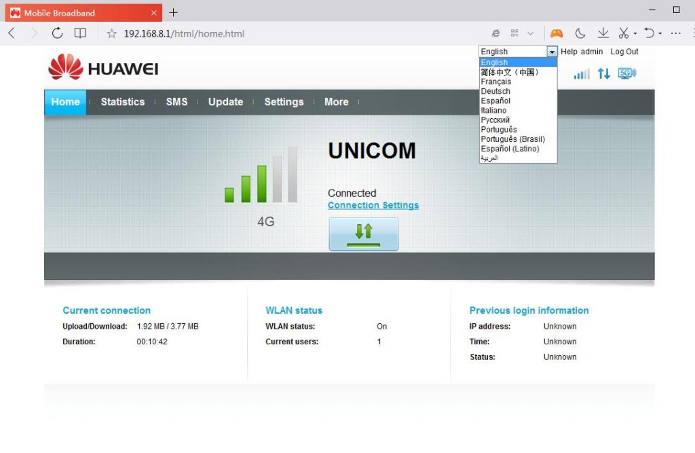Click the browser refresh icon
Image resolution: width=695 pixels, height=453 pixels.
[57, 33]
